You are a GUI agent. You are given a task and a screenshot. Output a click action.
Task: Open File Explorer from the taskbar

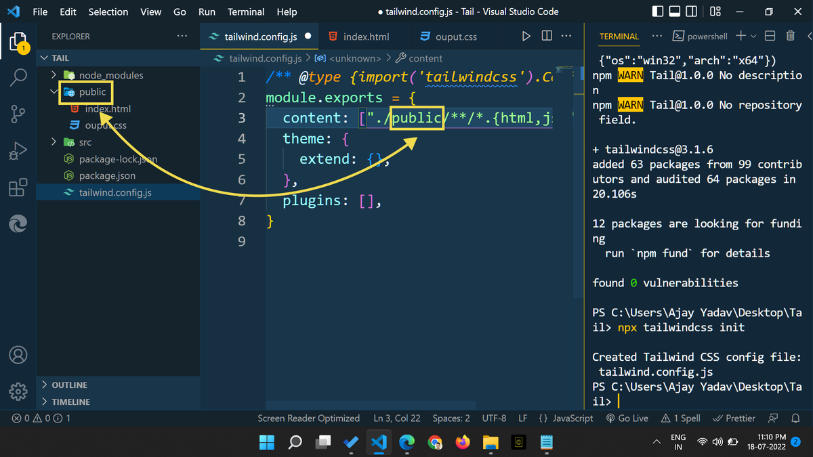tap(491, 443)
